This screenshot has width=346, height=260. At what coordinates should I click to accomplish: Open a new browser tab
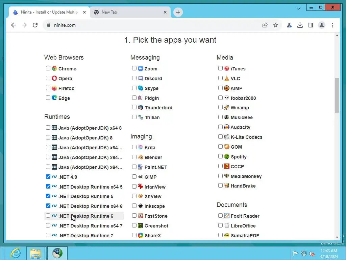coord(178,12)
